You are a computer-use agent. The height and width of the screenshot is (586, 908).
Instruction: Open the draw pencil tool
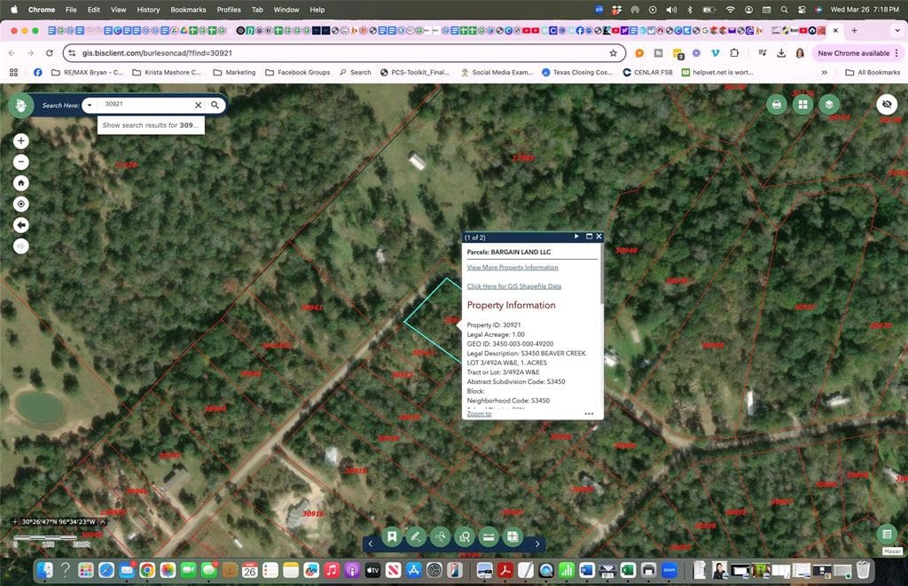[416, 536]
